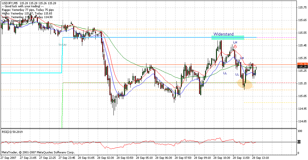The image size is (308, 160).
Task: Click the "27 Sep 23:45" time label
Action: pyautogui.click(x=67, y=158)
